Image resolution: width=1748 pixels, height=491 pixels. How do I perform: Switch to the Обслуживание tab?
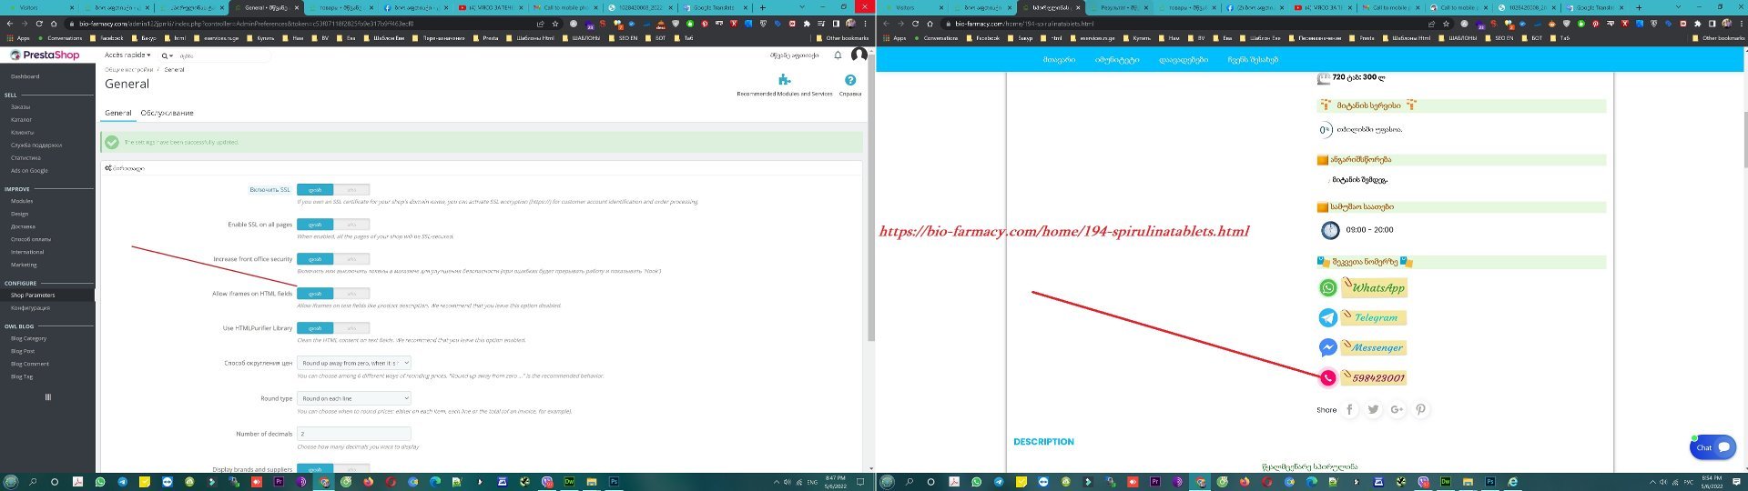(x=168, y=113)
